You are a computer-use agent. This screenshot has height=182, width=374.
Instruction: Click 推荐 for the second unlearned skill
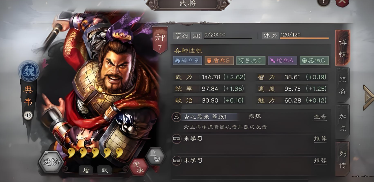coord(320,161)
